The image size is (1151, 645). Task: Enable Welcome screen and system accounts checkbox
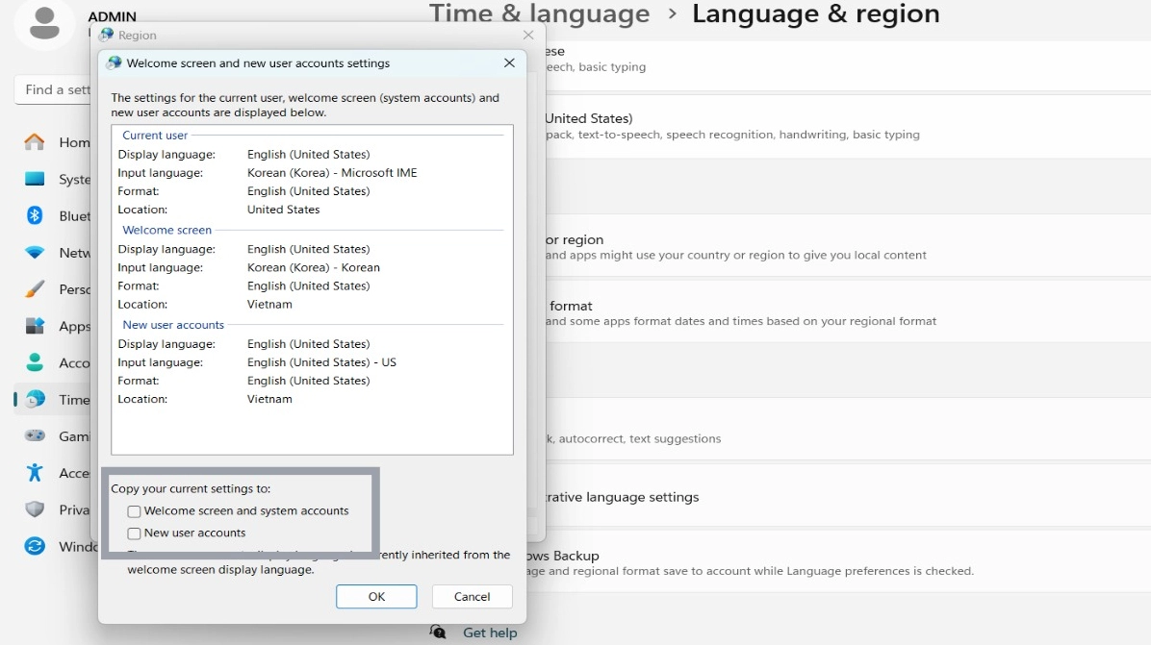click(x=135, y=511)
